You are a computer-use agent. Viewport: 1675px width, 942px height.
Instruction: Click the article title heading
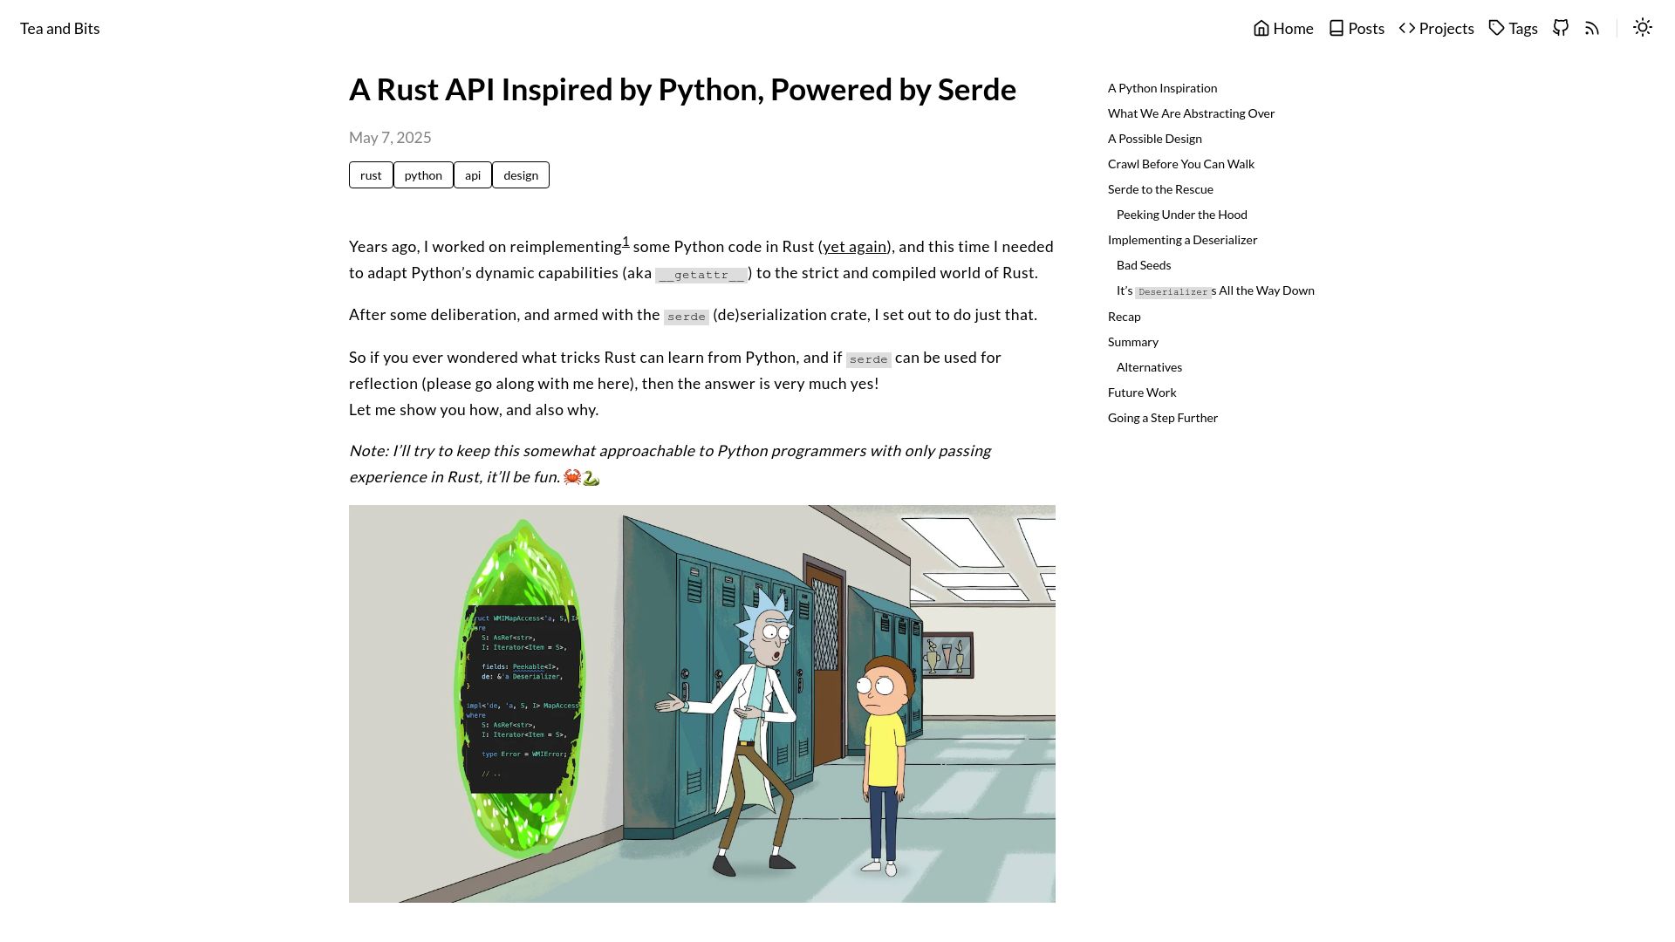[x=682, y=90]
